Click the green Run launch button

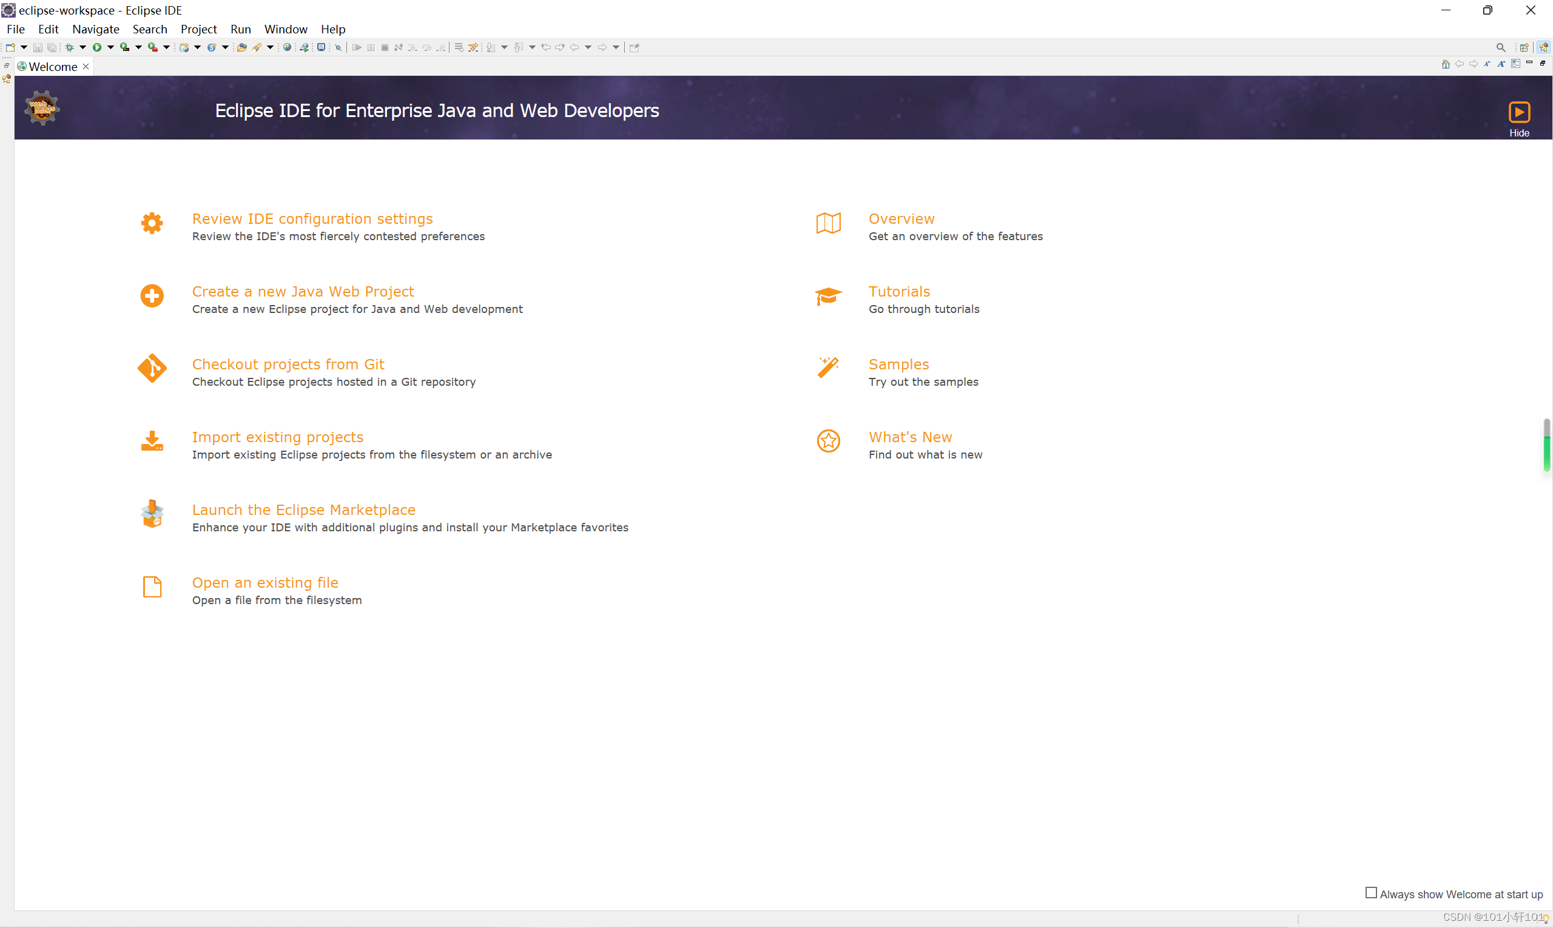97,47
